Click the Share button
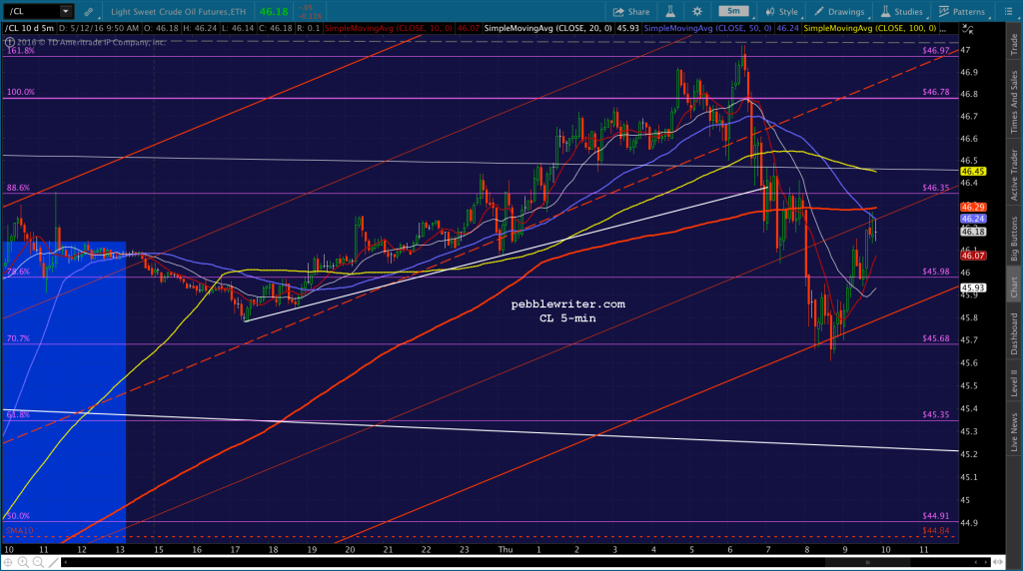 tap(631, 12)
